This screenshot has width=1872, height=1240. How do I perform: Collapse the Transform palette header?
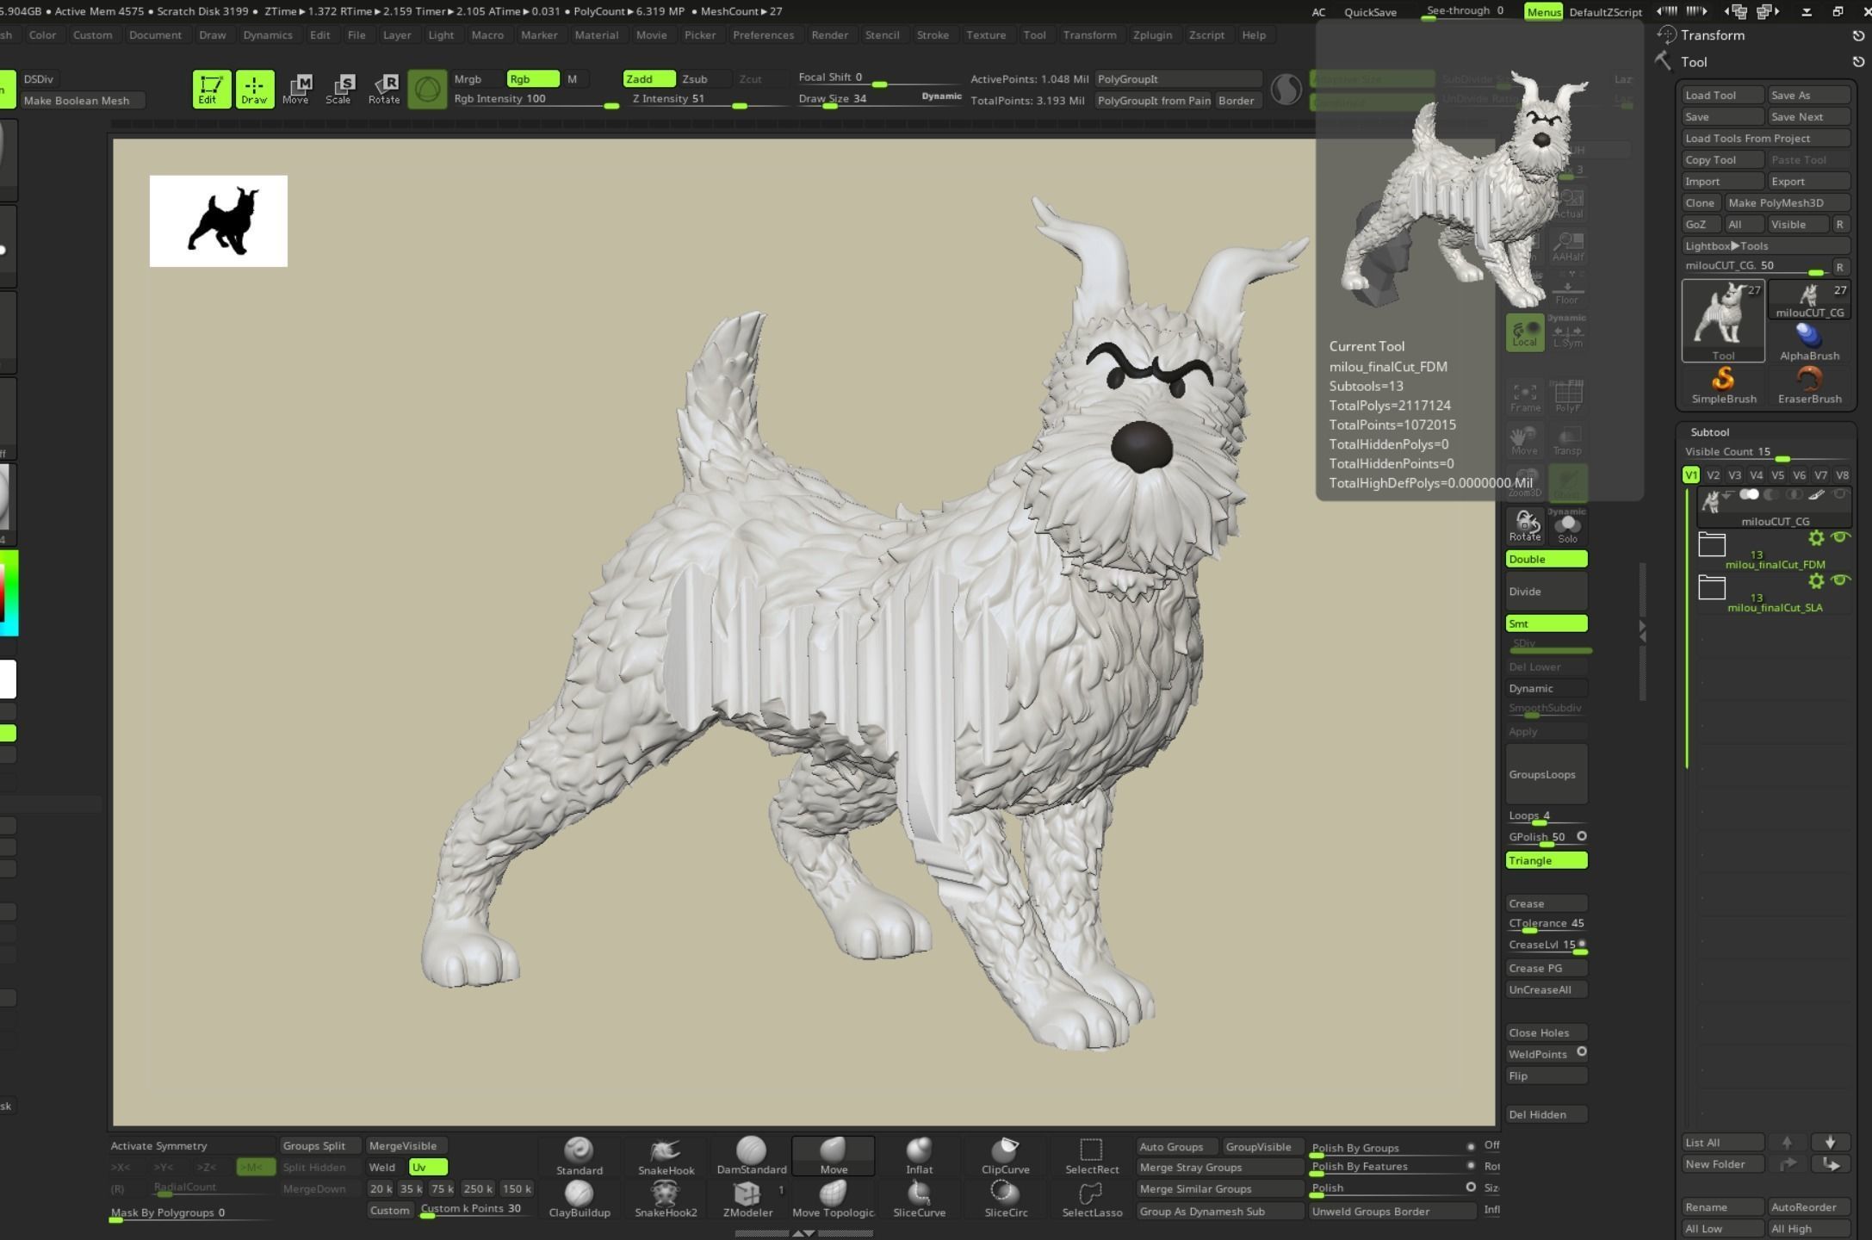[1713, 35]
